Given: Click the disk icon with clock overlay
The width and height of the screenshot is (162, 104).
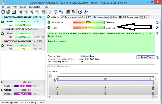Looking at the screenshot, I should click(26, 12).
